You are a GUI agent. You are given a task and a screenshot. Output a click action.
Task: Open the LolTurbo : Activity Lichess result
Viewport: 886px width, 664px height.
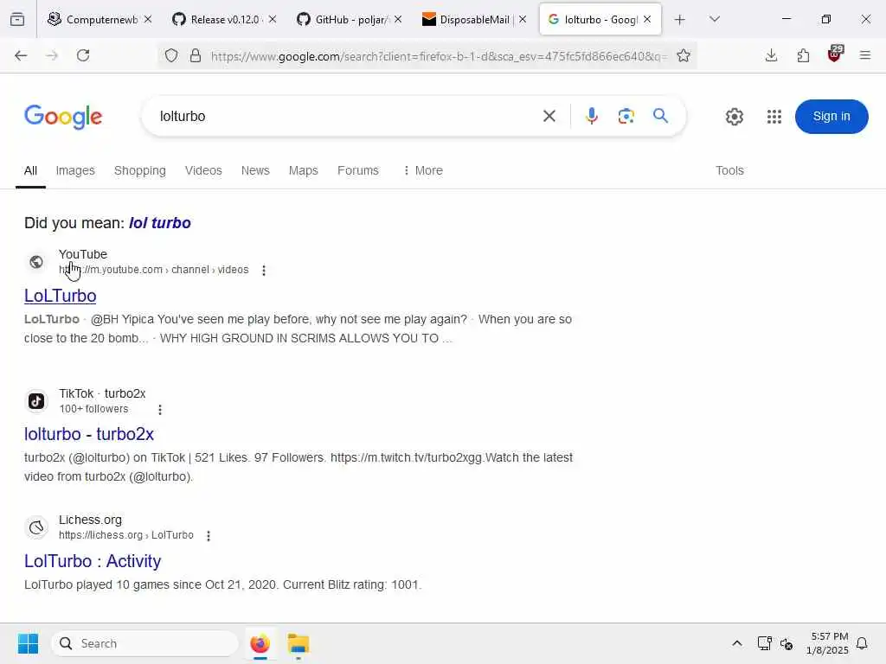(x=93, y=561)
